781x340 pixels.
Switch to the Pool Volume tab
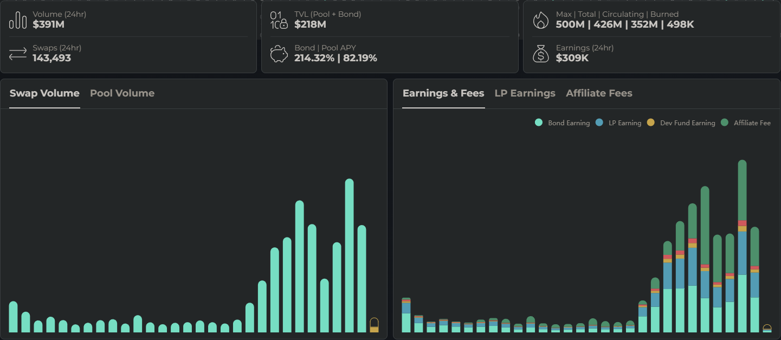coord(122,93)
